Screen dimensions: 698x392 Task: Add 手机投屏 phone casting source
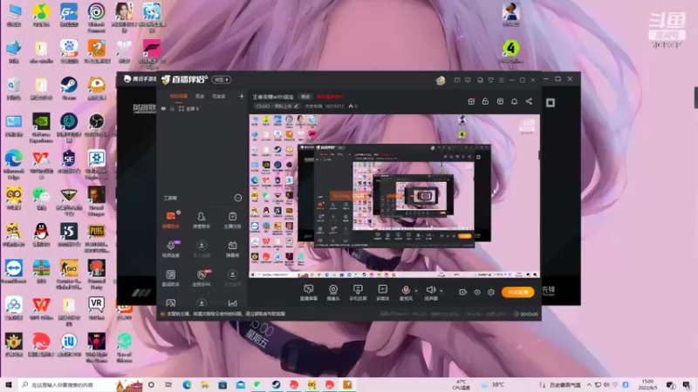point(358,293)
